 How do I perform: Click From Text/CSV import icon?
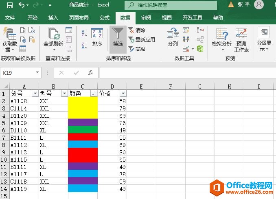(x=23, y=30)
